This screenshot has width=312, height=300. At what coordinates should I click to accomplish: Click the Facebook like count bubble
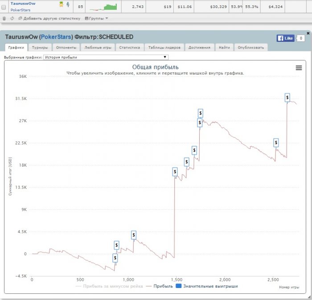point(301,38)
